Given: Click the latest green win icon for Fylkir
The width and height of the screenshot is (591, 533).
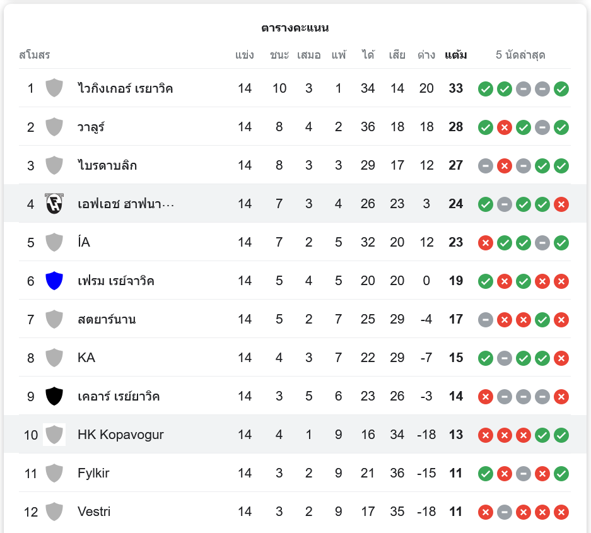Looking at the screenshot, I should pos(561,474).
